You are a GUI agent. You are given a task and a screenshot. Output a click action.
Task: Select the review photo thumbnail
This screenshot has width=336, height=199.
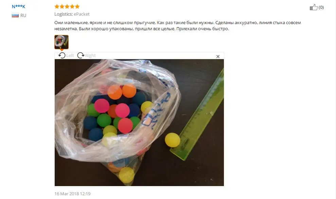(61, 42)
